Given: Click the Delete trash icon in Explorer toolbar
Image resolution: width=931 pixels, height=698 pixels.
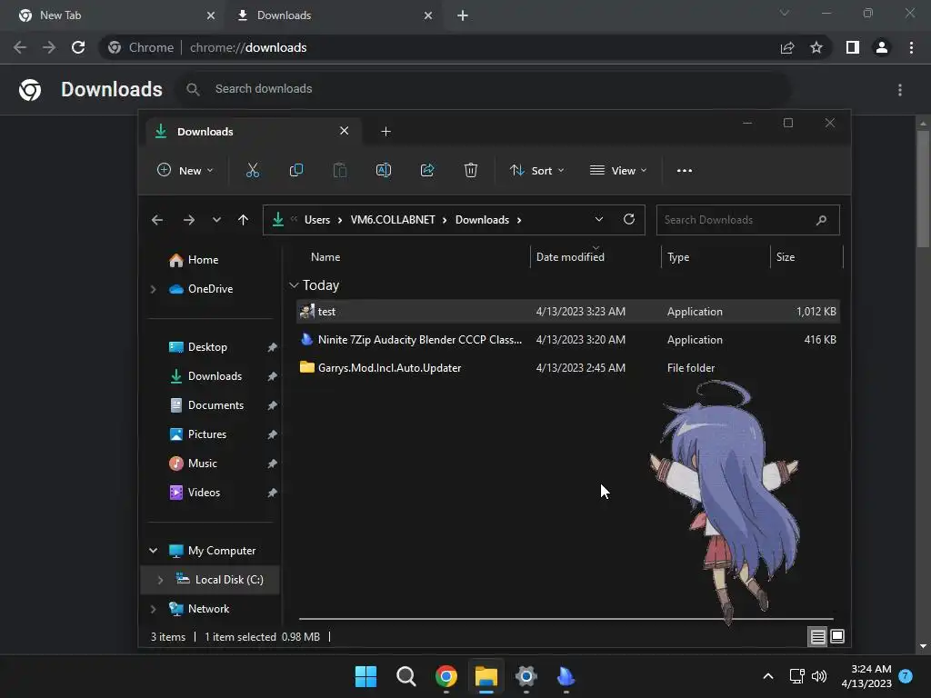Looking at the screenshot, I should point(470,170).
